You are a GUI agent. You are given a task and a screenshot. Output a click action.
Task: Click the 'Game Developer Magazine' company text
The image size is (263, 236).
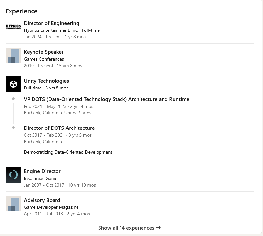coord(51,207)
